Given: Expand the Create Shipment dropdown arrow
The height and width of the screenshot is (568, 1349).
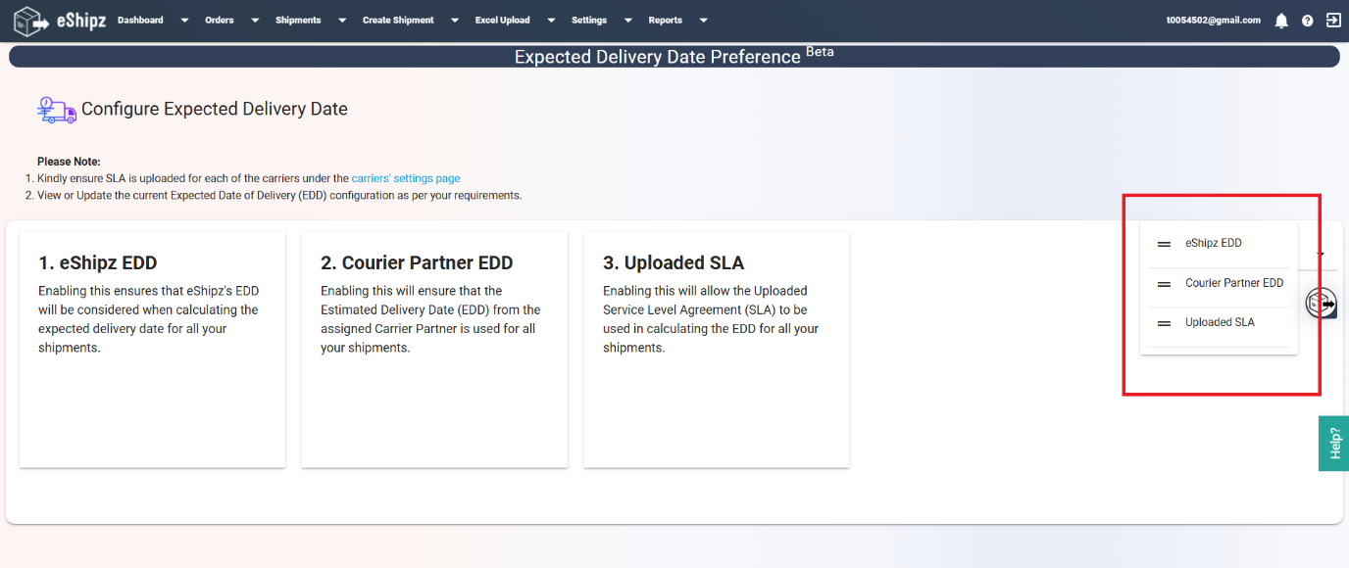Looking at the screenshot, I should [455, 21].
